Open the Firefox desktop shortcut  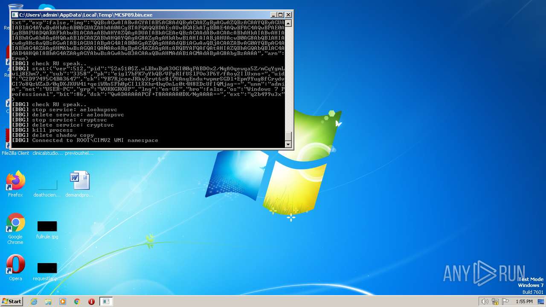(x=15, y=183)
